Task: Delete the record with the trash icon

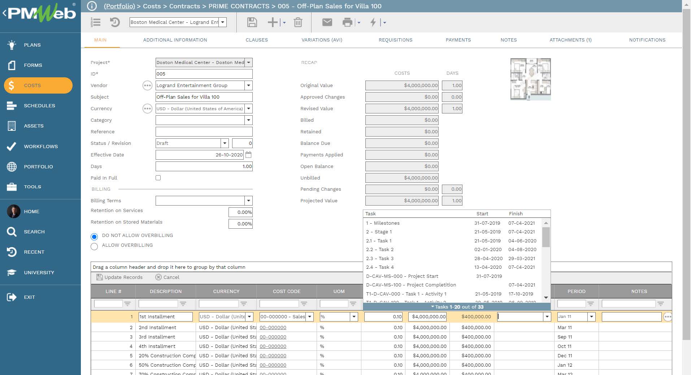Action: (x=297, y=22)
